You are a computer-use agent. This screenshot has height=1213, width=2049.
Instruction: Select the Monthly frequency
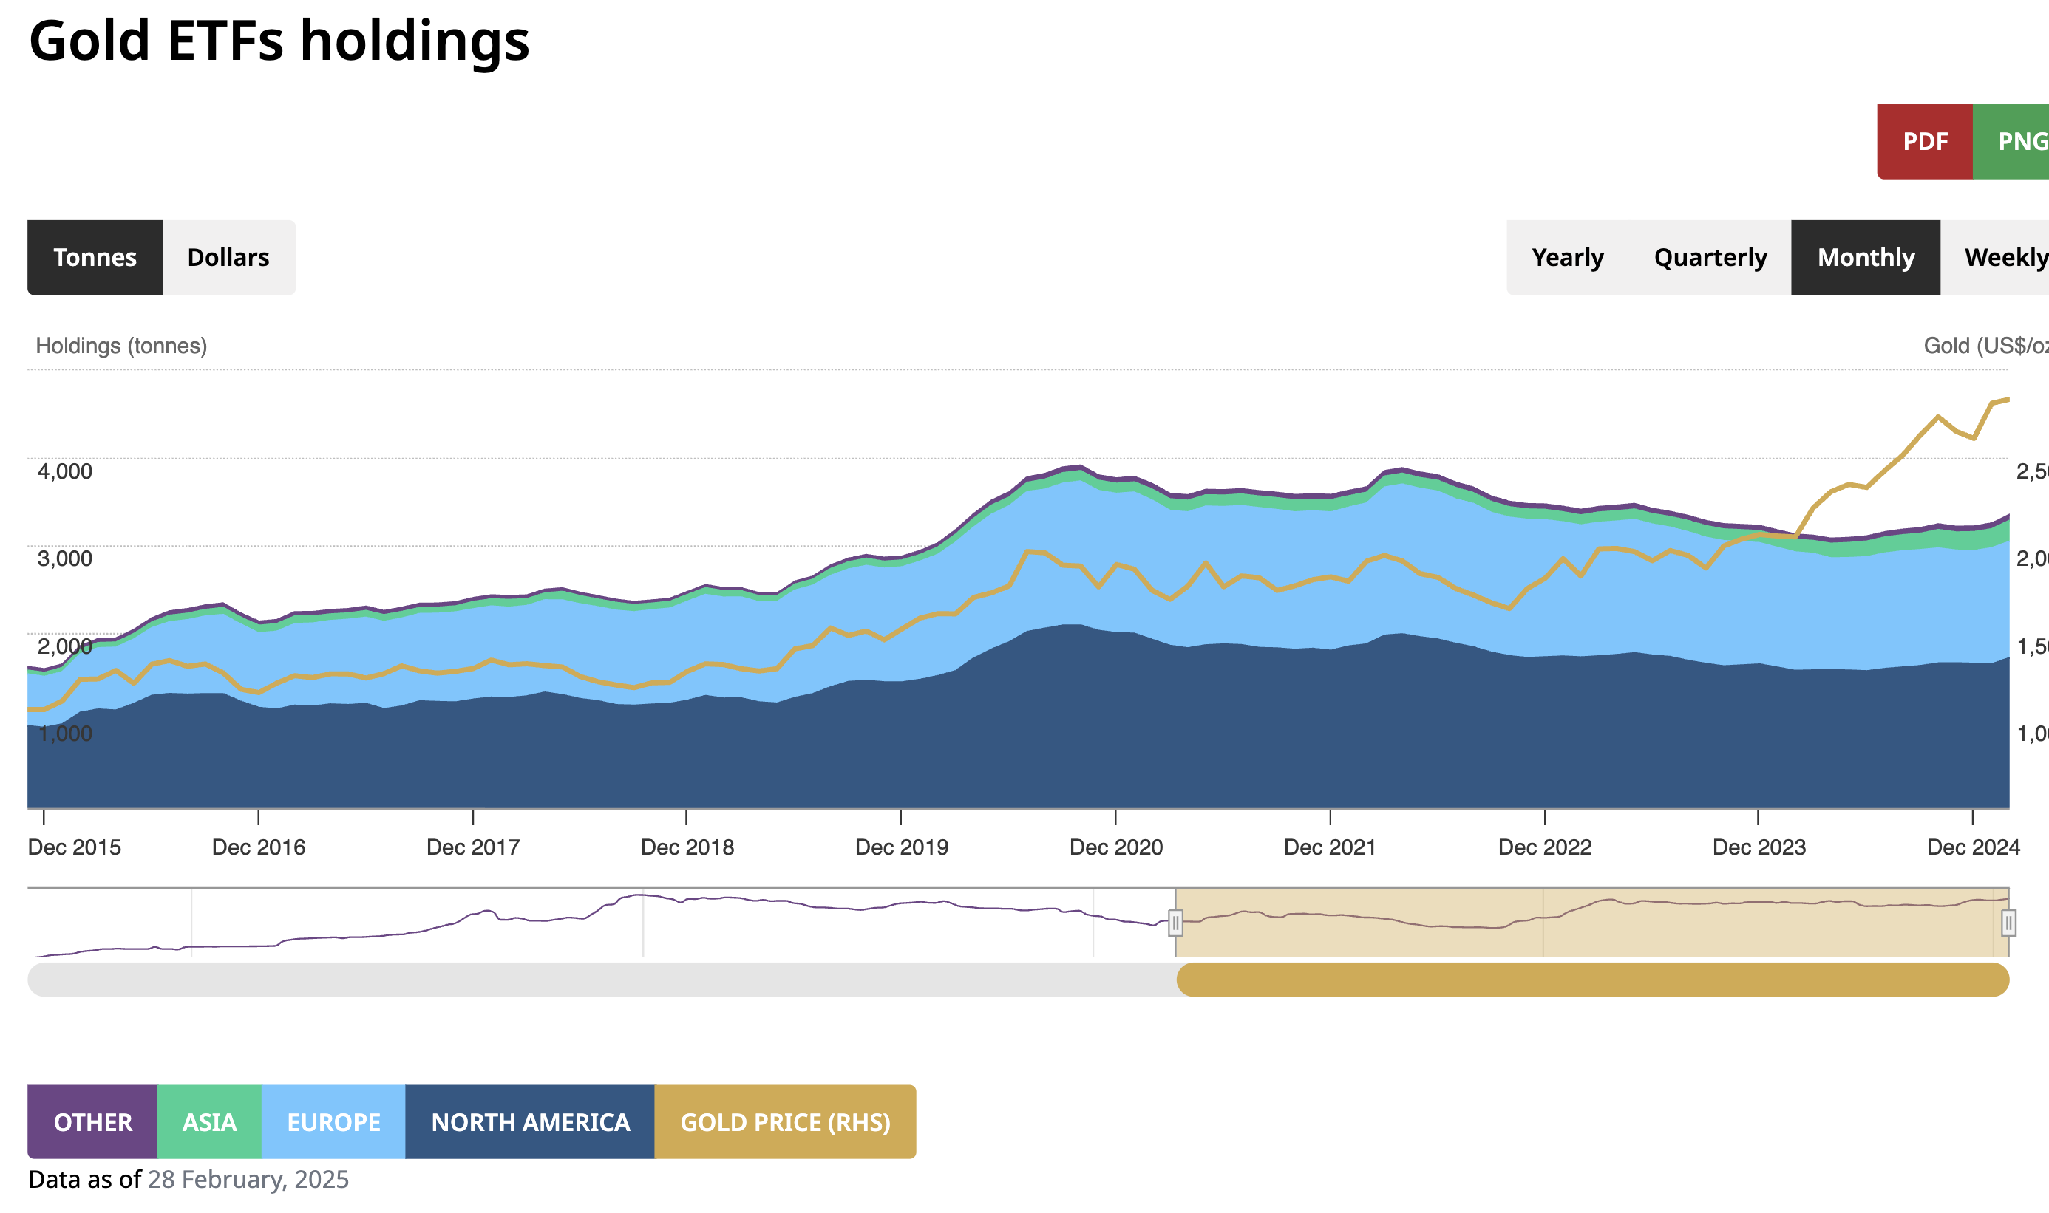point(1865,258)
